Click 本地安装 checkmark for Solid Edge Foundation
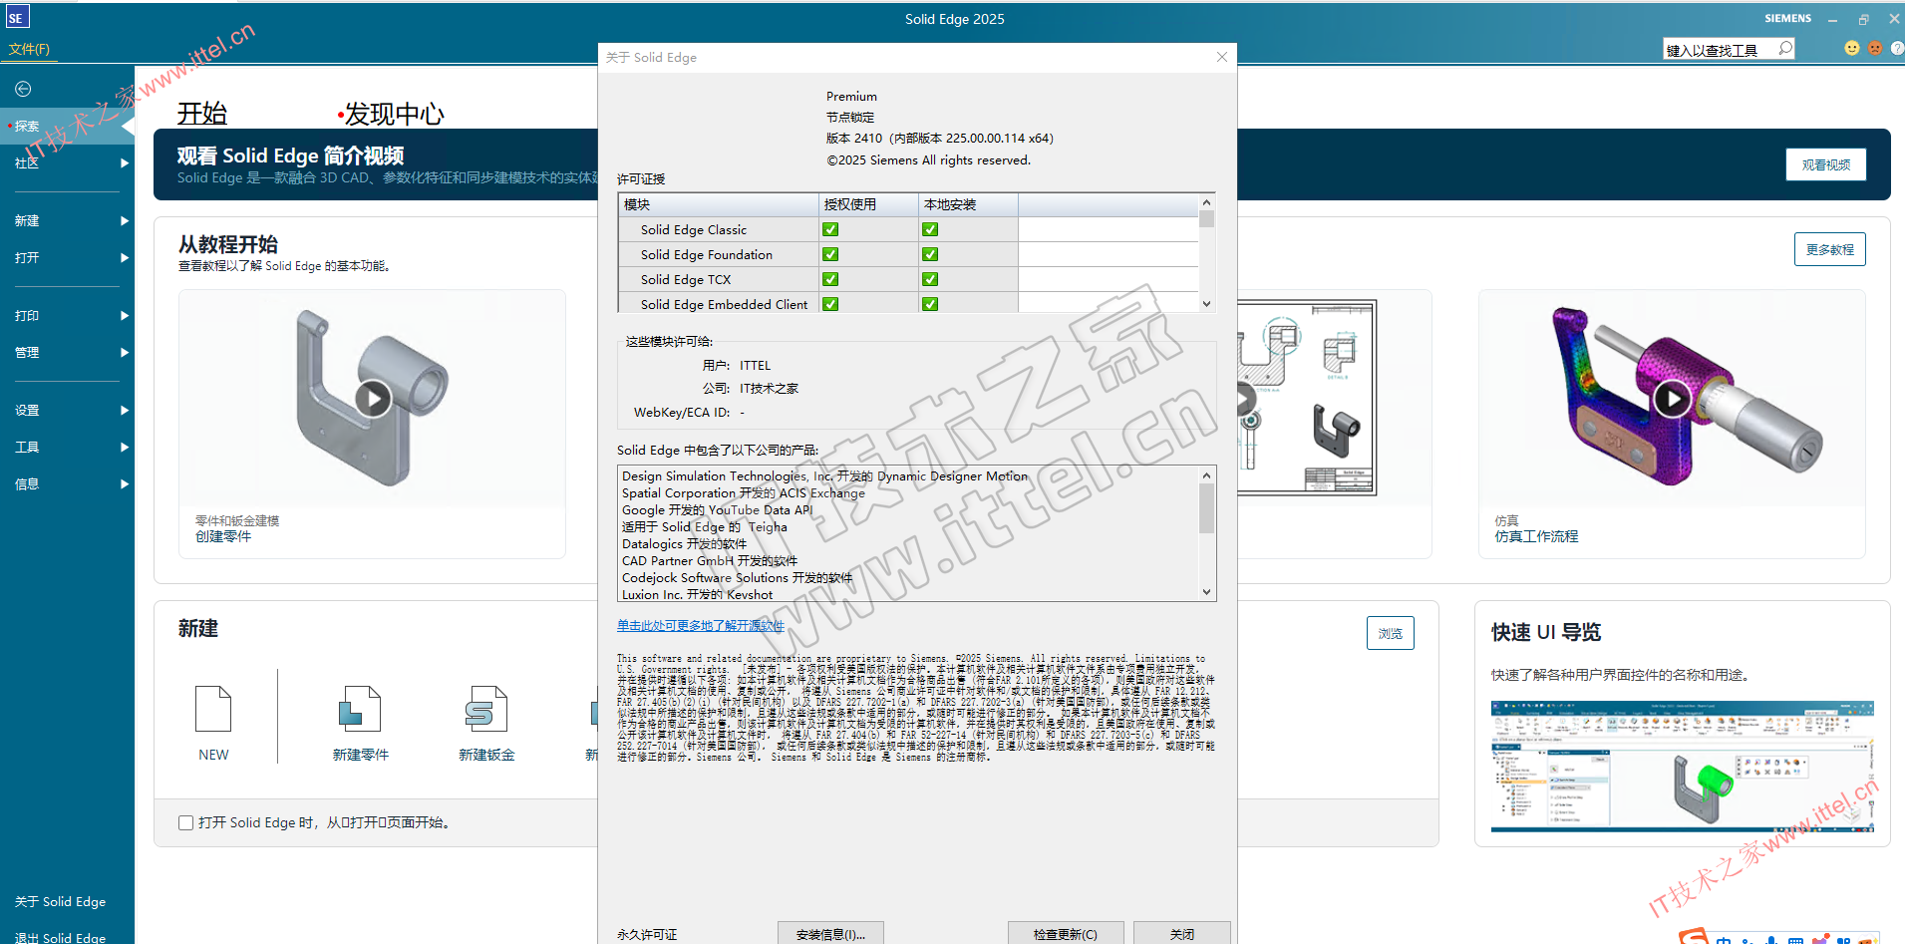Screen dimensions: 1905x944 pos(930,254)
